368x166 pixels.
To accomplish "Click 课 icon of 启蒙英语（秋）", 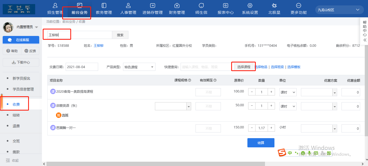I will tap(53, 105).
